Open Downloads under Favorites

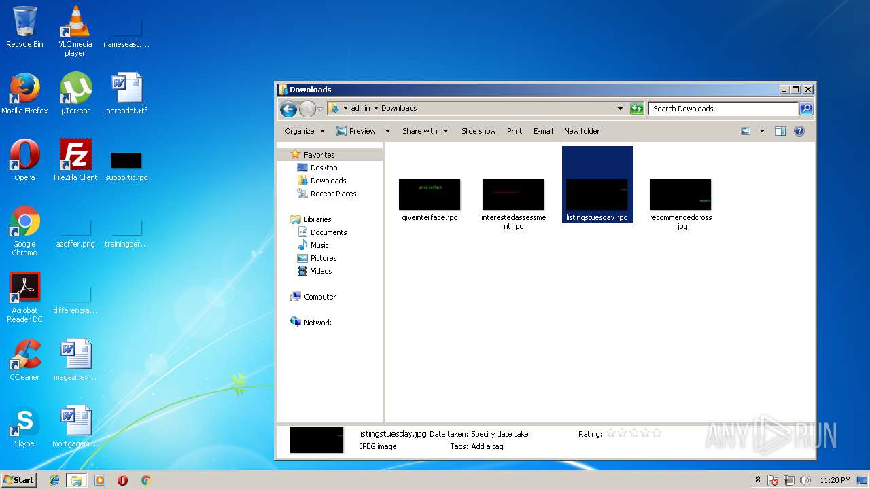click(328, 181)
